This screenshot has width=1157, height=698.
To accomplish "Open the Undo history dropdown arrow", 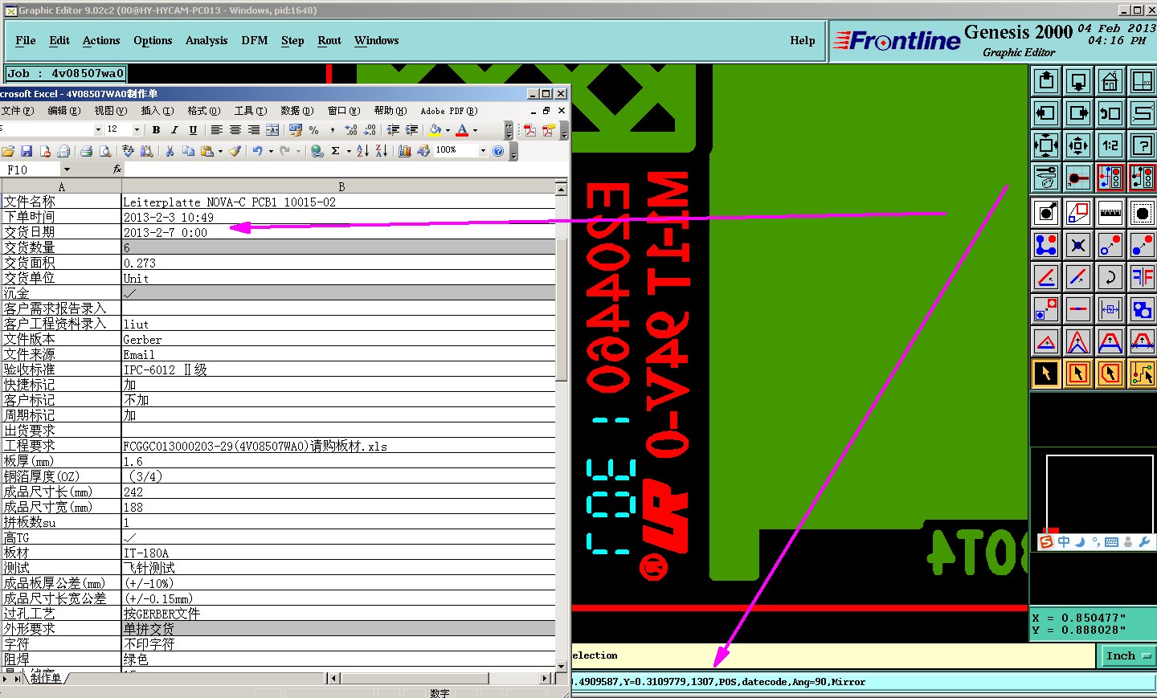I will coord(271,151).
